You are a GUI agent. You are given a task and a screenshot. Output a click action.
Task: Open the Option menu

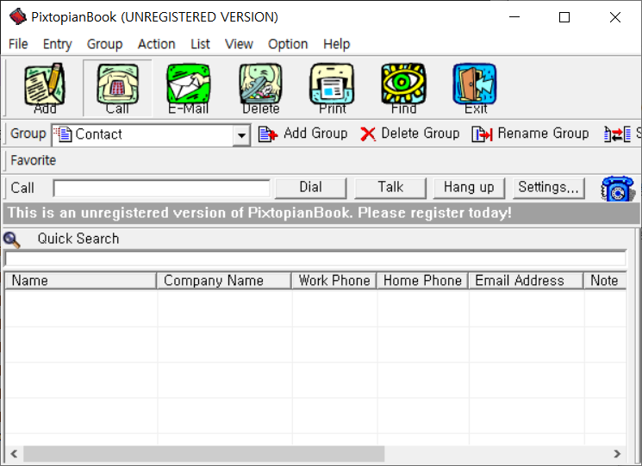coord(288,44)
